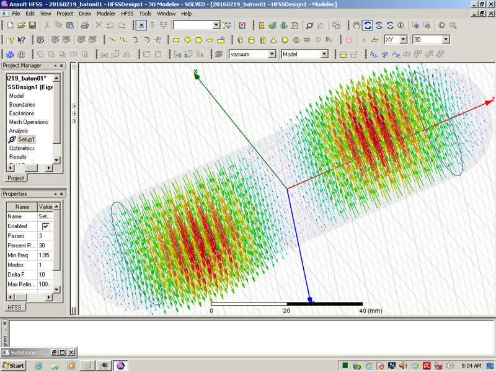Click the Save project icon
This screenshot has height=372, width=496.
(32, 25)
